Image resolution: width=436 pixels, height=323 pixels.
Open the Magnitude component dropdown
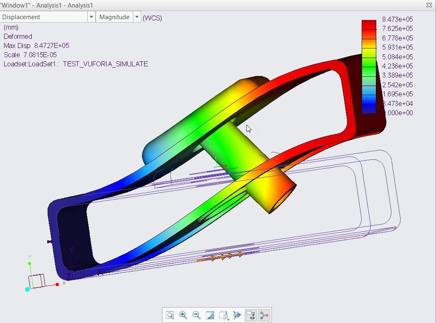coord(137,17)
